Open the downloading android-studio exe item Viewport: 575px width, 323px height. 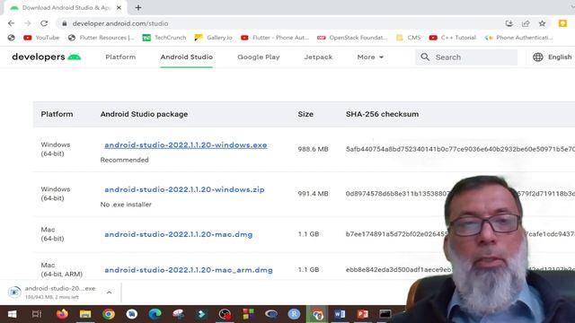52,292
